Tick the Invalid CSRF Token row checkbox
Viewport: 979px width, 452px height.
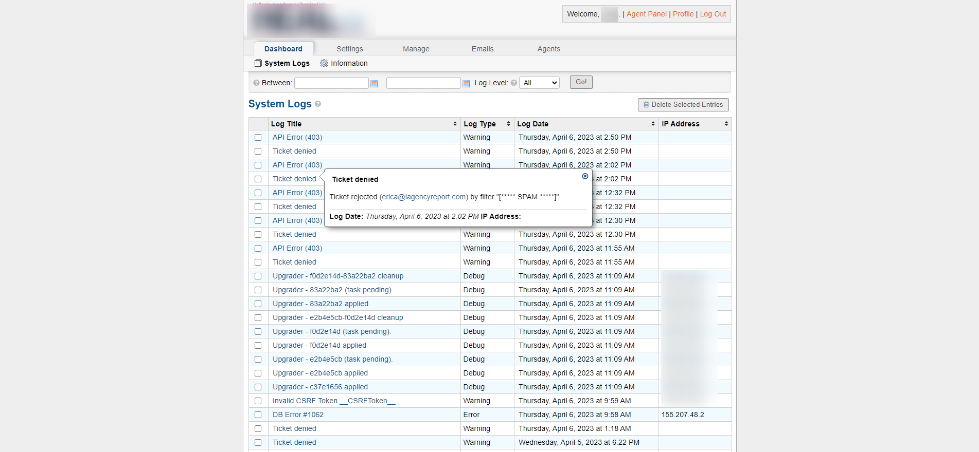[258, 401]
